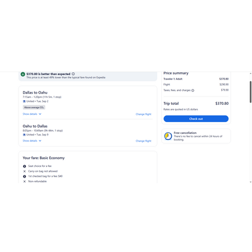Click the Above average CO2 badge
The width and height of the screenshot is (252, 252).
coord(34,108)
